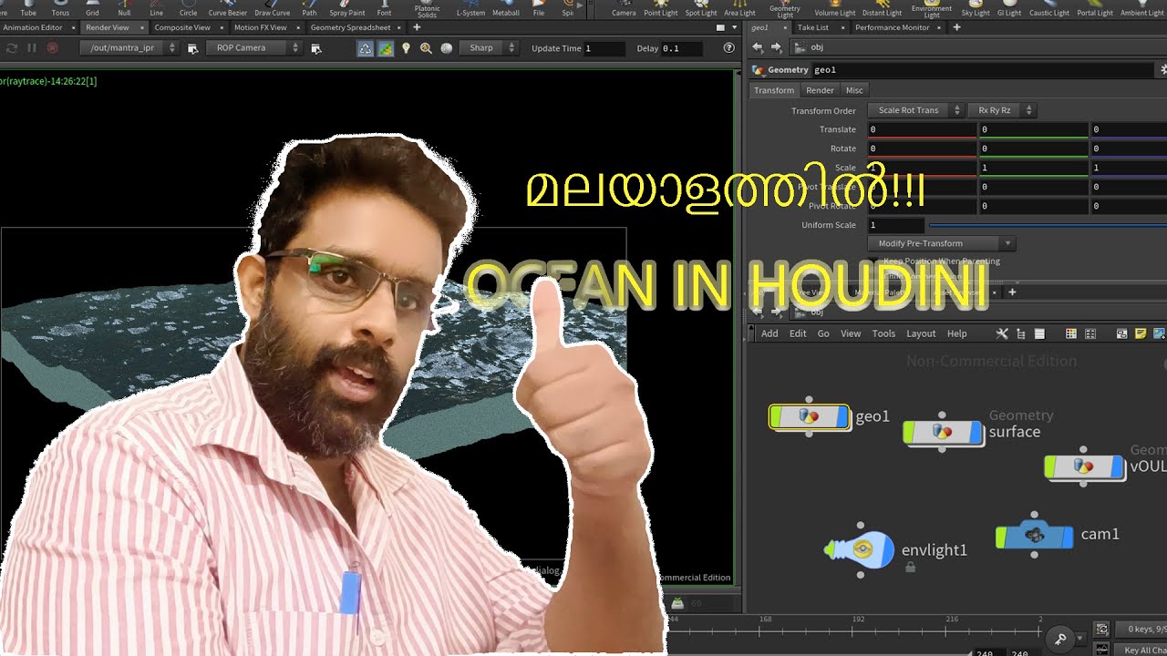This screenshot has width=1167, height=656.
Task: Open the sticky note icon in network toolbar
Action: 1140,333
